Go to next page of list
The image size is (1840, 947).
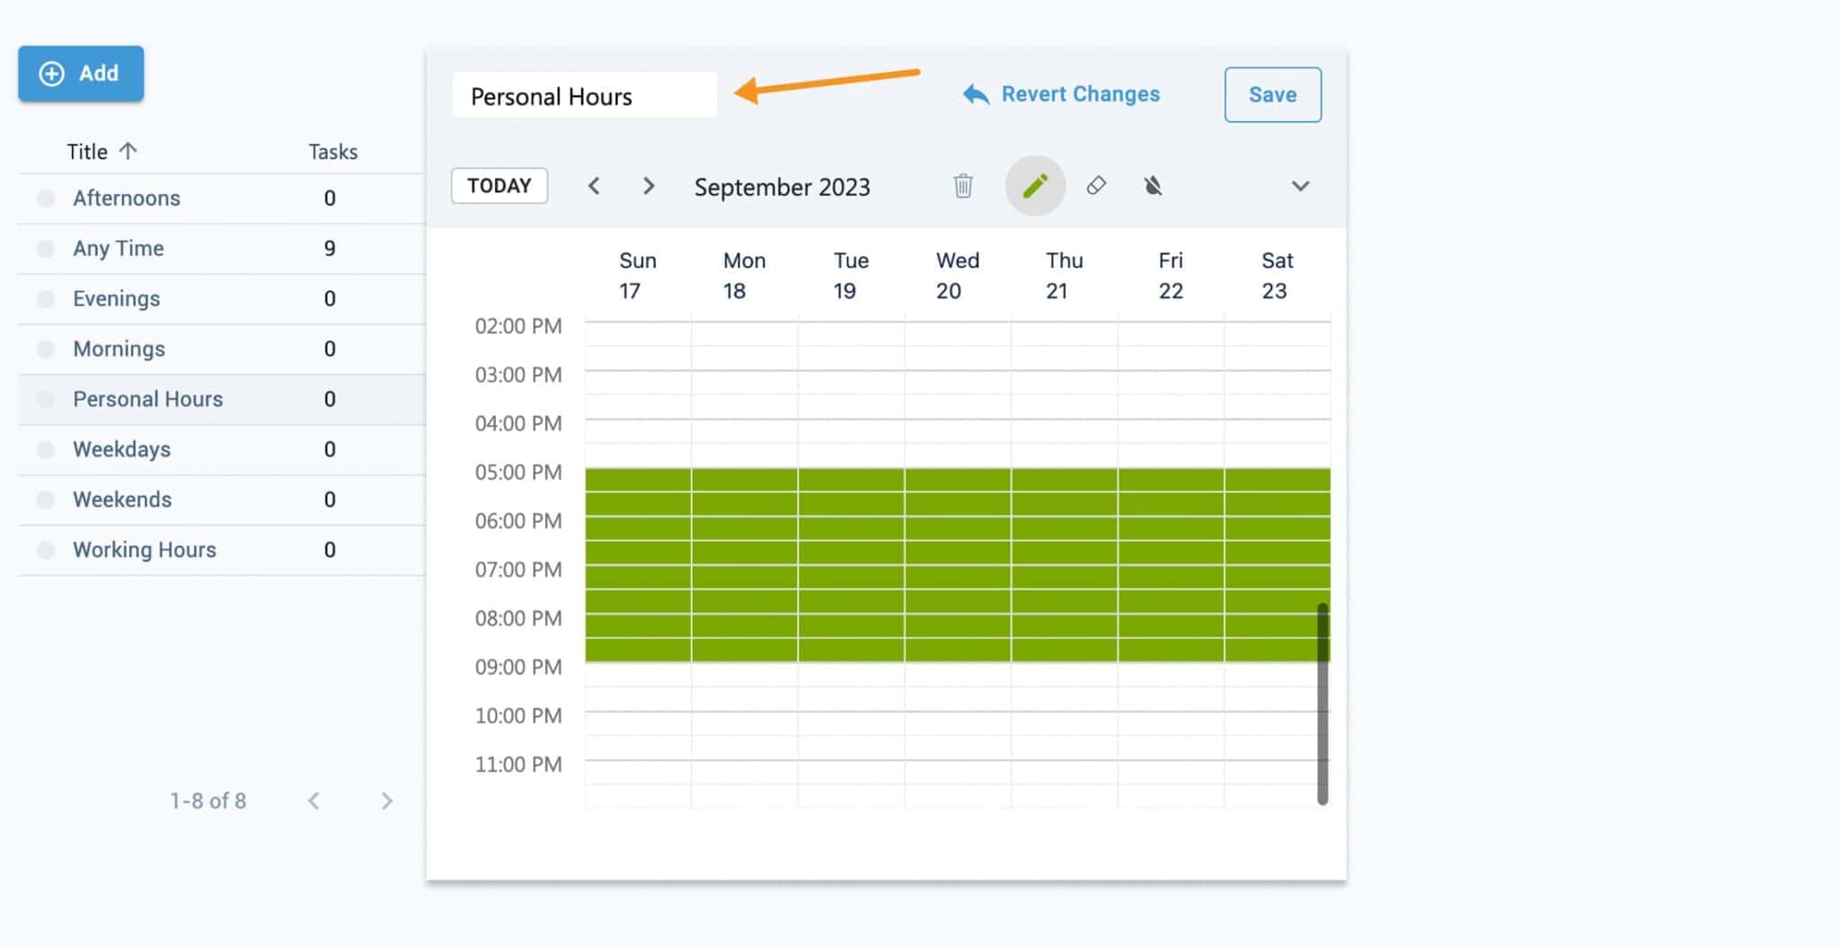[386, 801]
